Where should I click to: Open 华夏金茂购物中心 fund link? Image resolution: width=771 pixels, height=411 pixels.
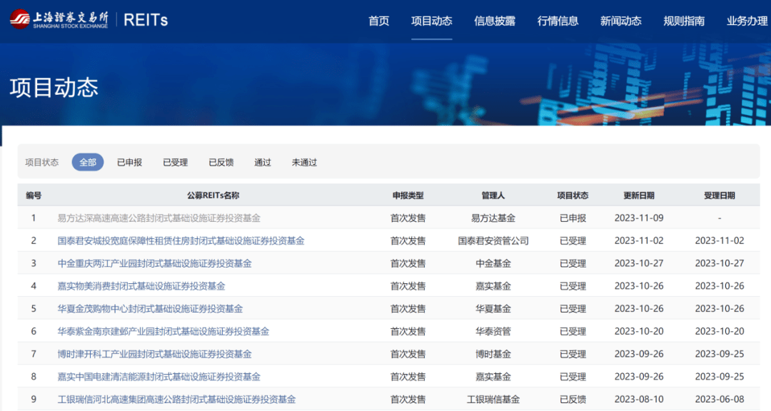tap(150, 309)
